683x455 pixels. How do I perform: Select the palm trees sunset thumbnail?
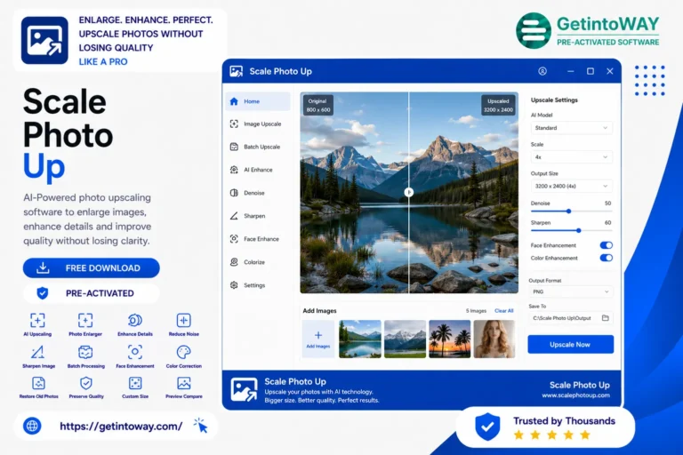449,339
